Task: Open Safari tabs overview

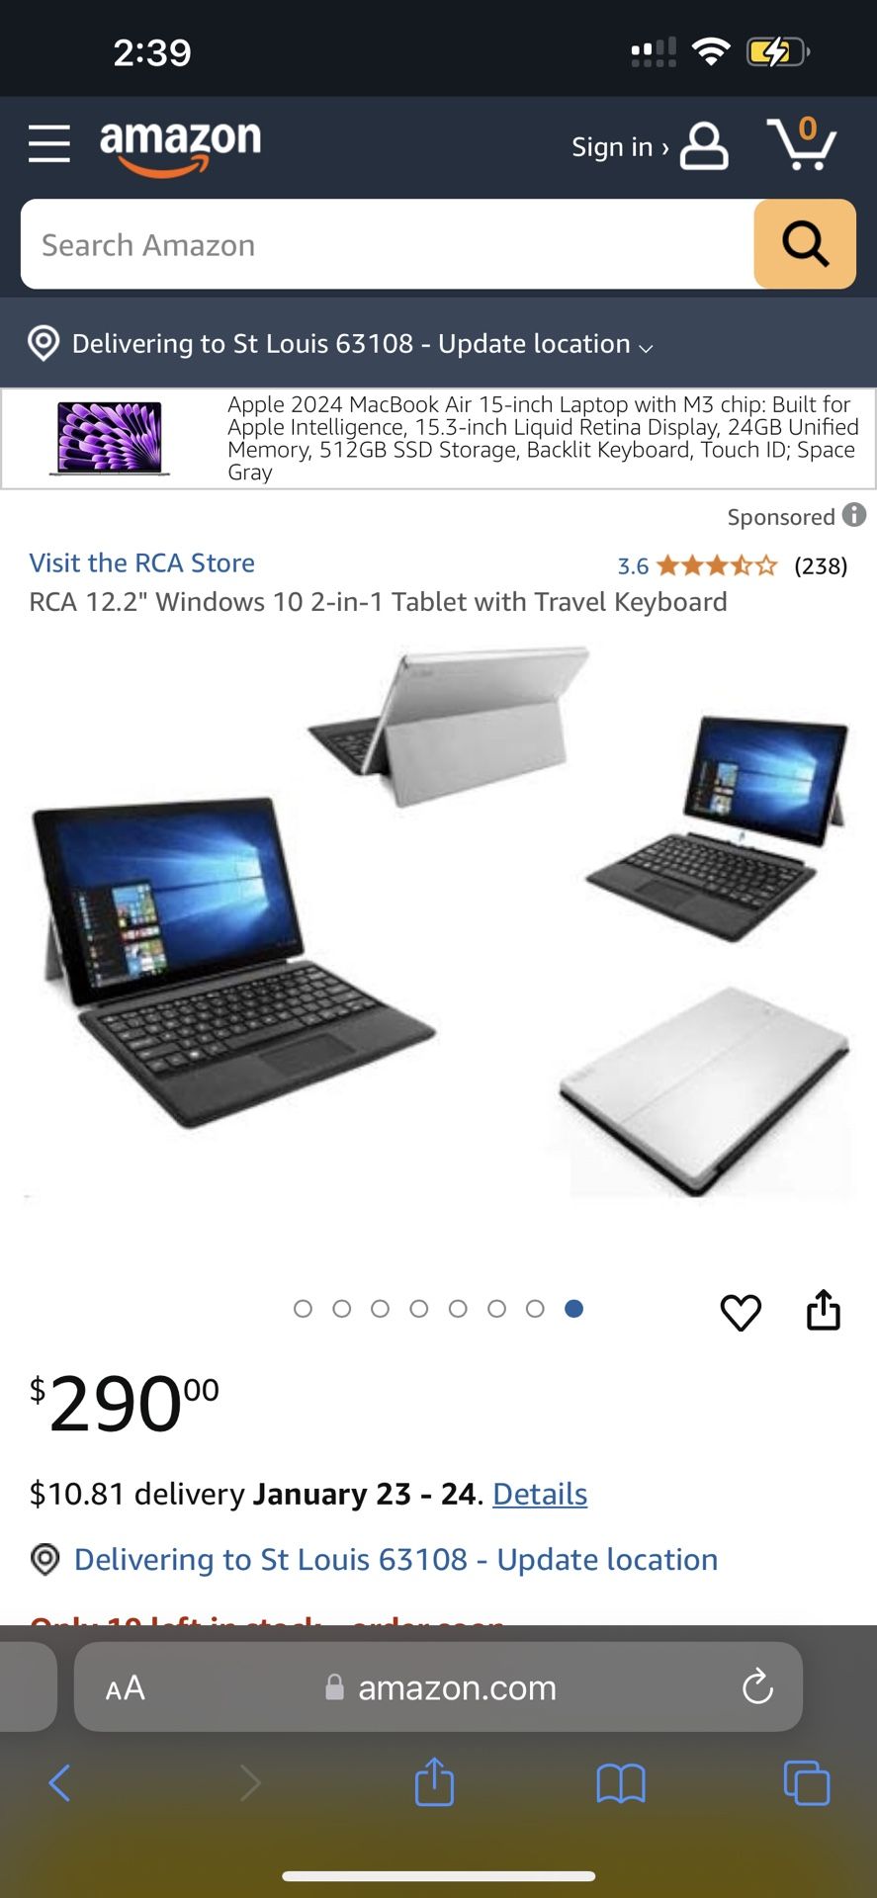Action: (x=807, y=1782)
